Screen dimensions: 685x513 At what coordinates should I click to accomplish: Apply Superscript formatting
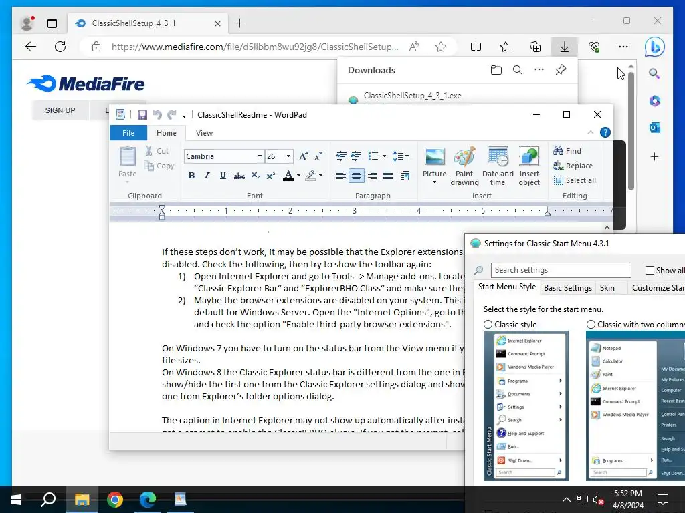click(x=271, y=176)
